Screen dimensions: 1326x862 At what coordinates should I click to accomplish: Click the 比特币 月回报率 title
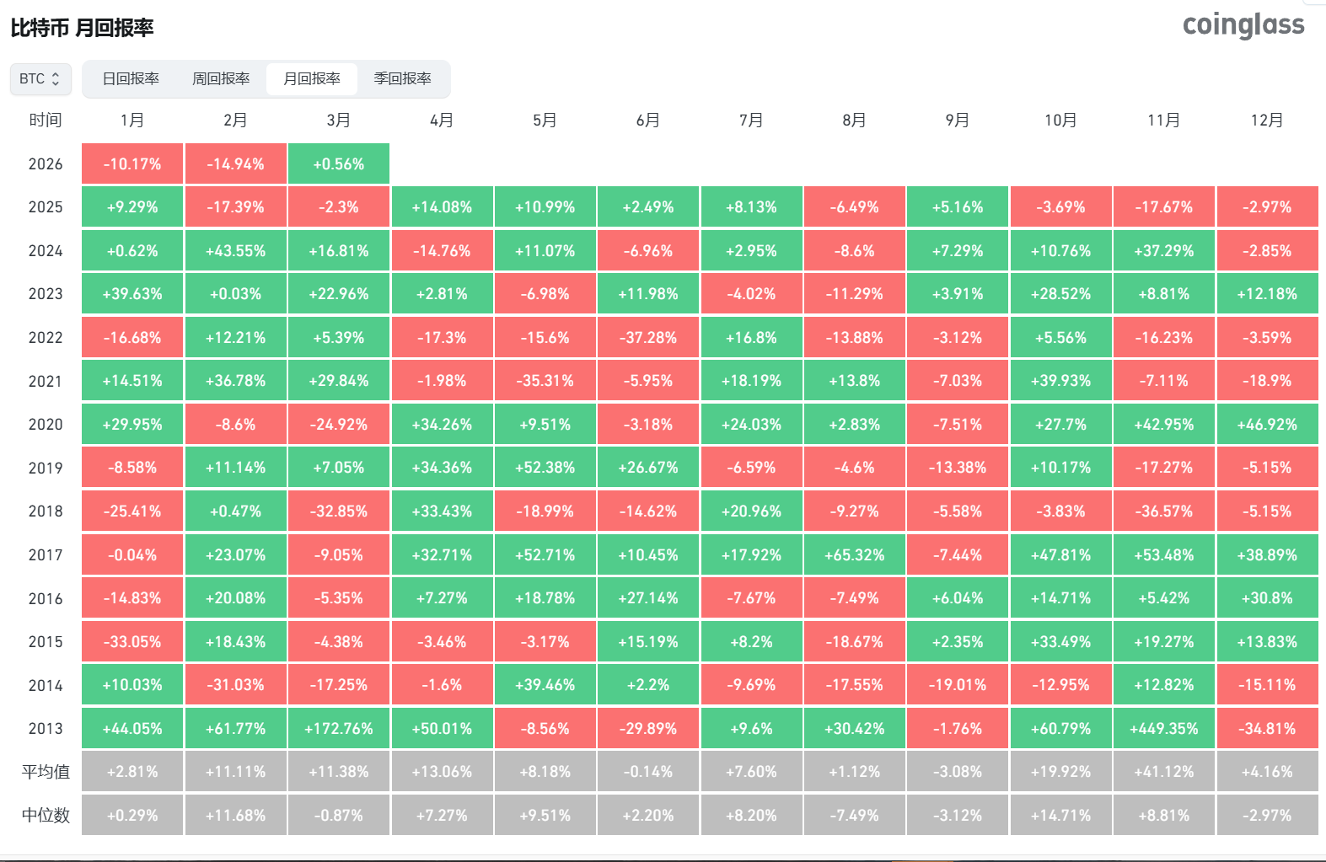tap(82, 28)
